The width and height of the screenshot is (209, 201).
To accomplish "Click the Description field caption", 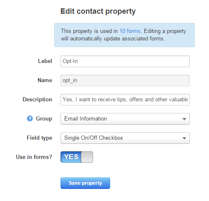I will pos(37,100).
